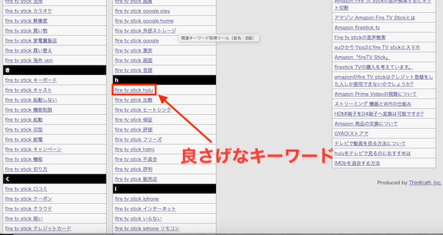
Task: Click the "GYAO!ストアで" question link
Action: tap(351, 134)
